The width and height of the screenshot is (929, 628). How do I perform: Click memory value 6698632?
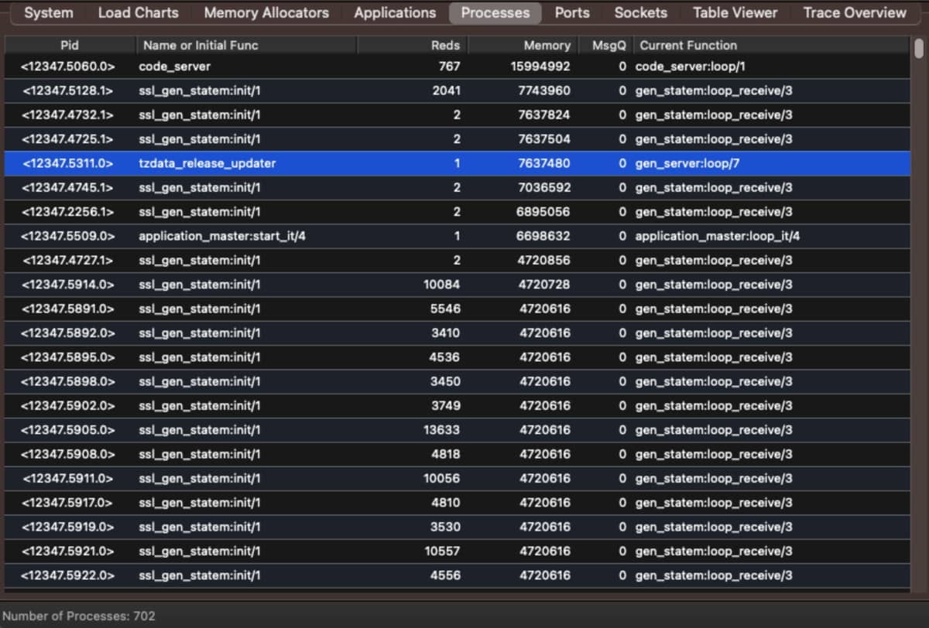tap(544, 236)
